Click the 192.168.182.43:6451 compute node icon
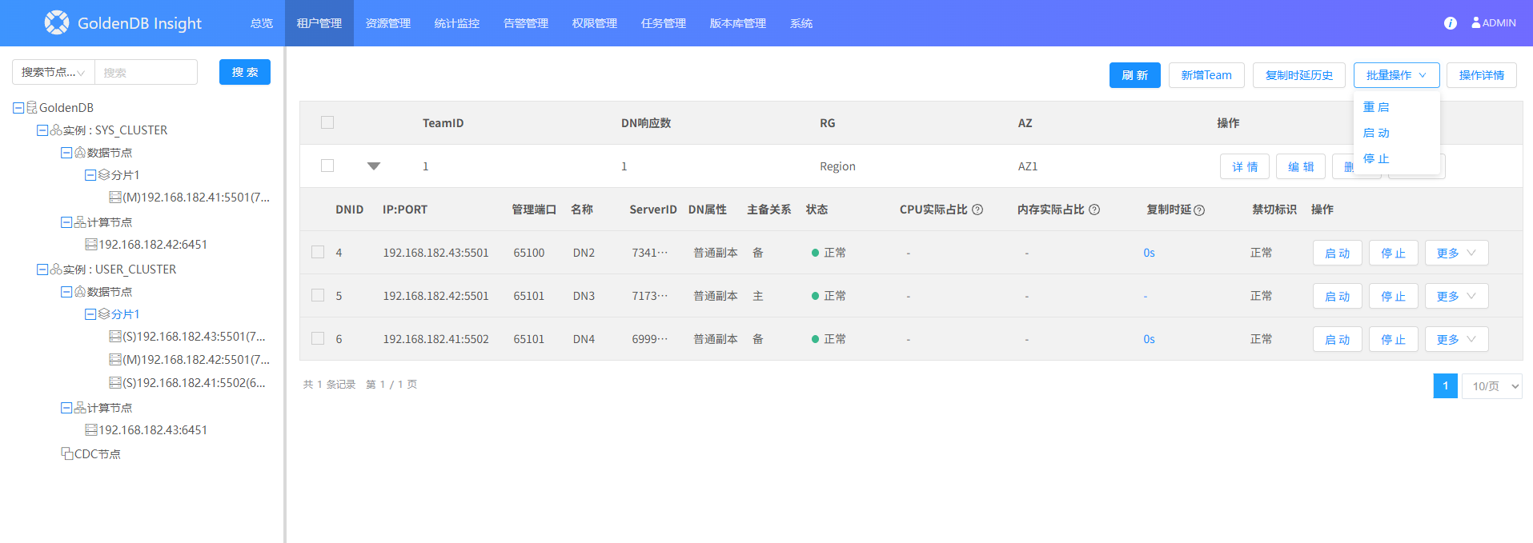The width and height of the screenshot is (1533, 543). click(91, 430)
